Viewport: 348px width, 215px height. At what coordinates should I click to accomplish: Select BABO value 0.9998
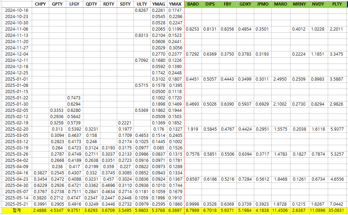tap(192, 204)
